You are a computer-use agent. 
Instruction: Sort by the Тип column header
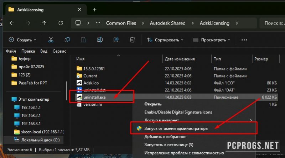tap(217, 59)
